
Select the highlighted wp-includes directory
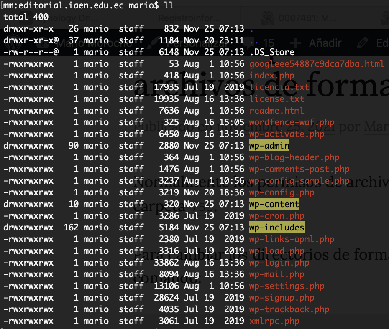(276, 228)
